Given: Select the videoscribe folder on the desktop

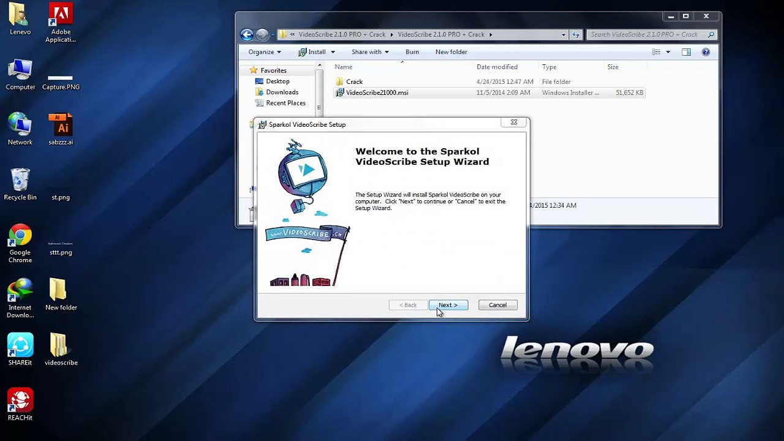Looking at the screenshot, I should point(61,350).
